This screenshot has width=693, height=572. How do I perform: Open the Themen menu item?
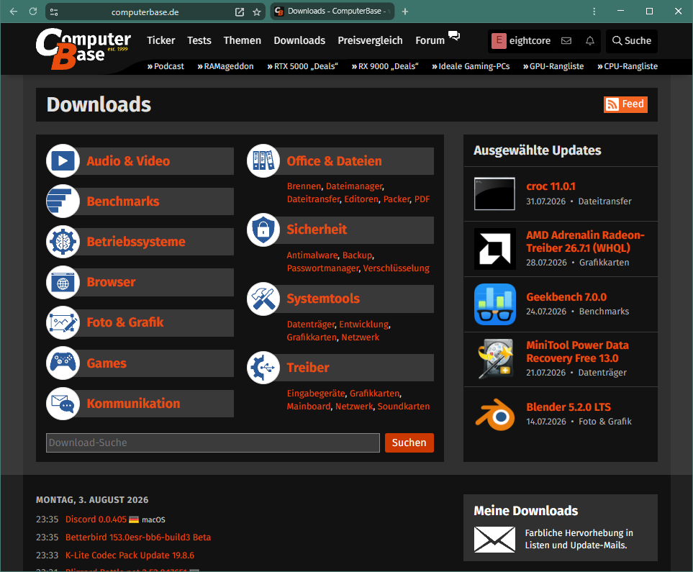(243, 40)
